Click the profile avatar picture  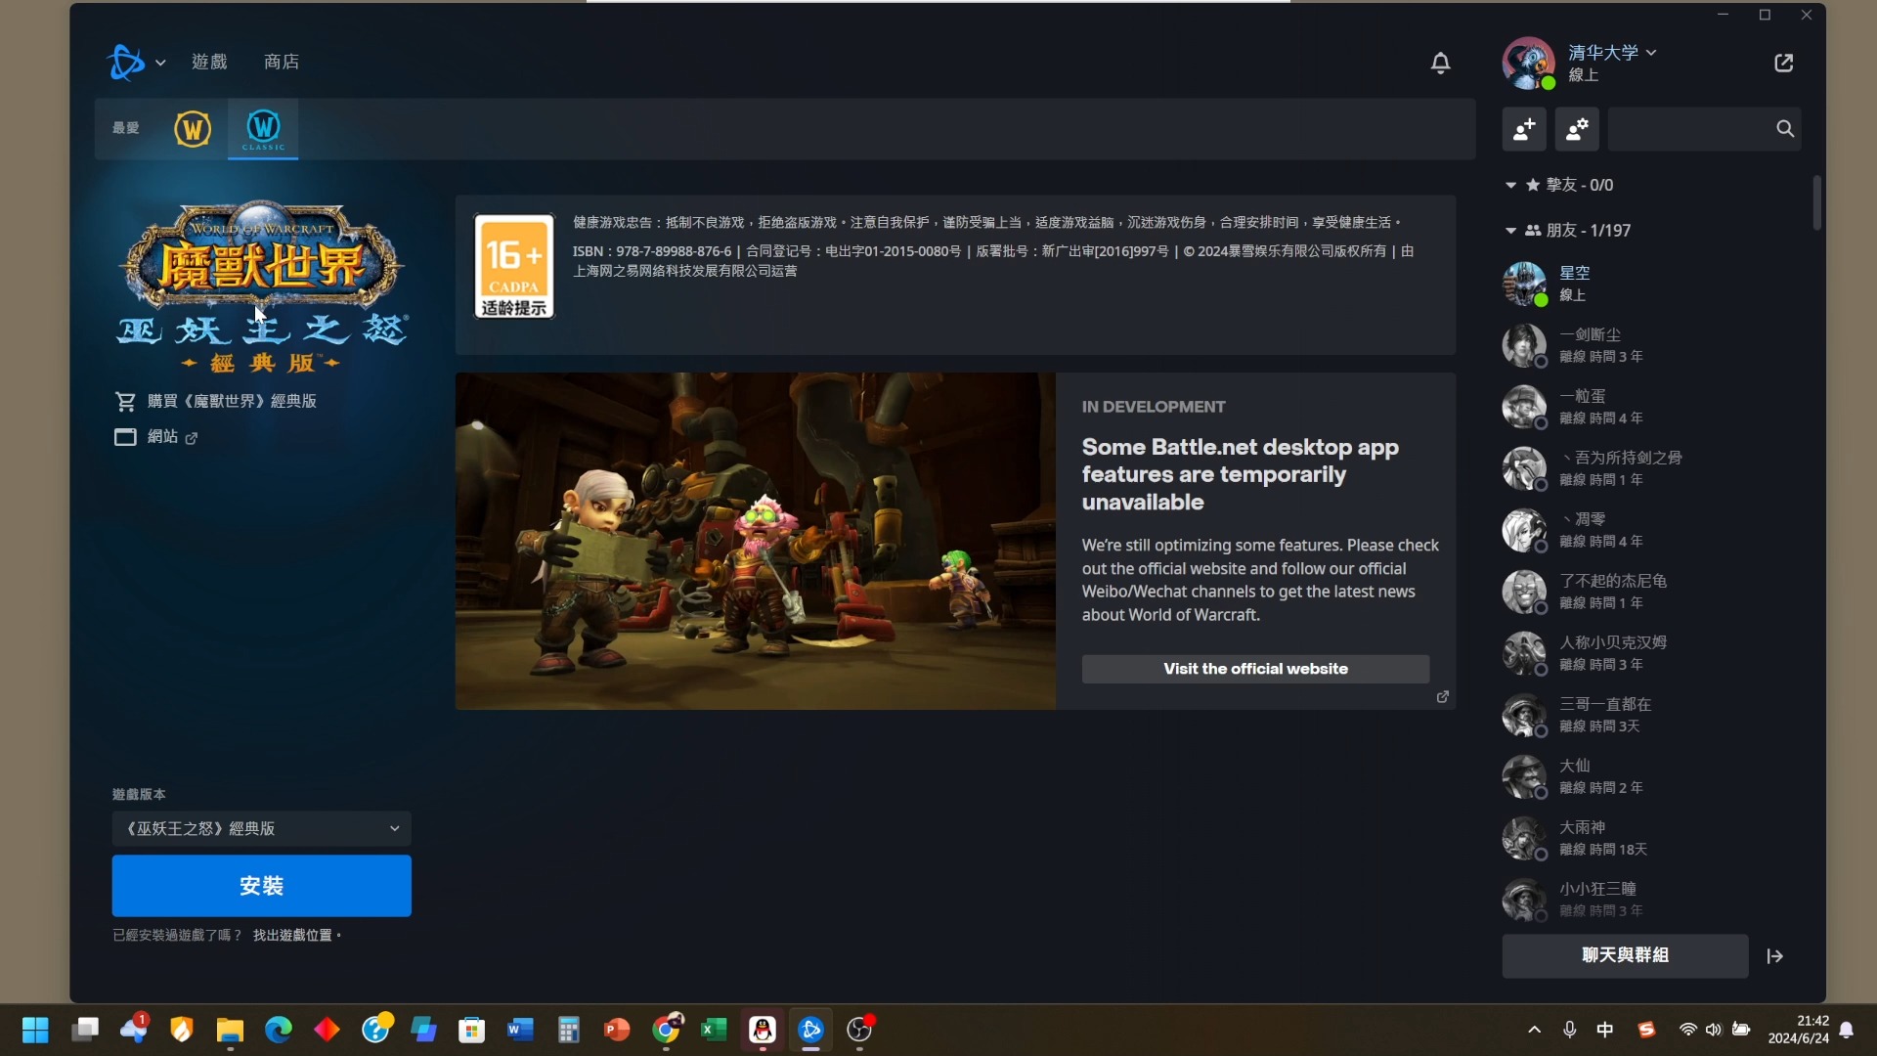pyautogui.click(x=1528, y=63)
